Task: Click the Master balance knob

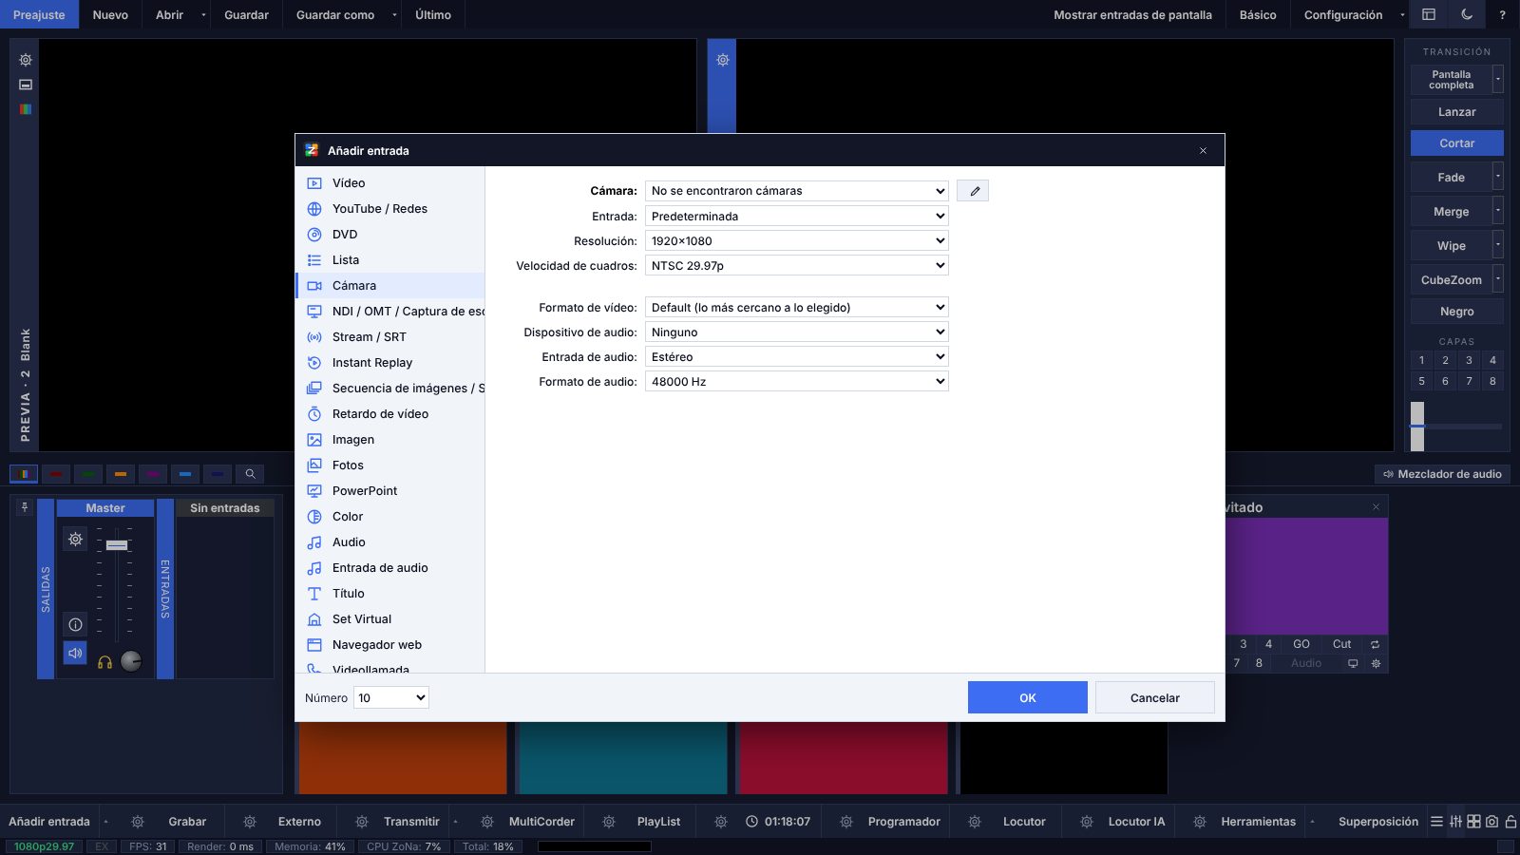Action: (132, 661)
